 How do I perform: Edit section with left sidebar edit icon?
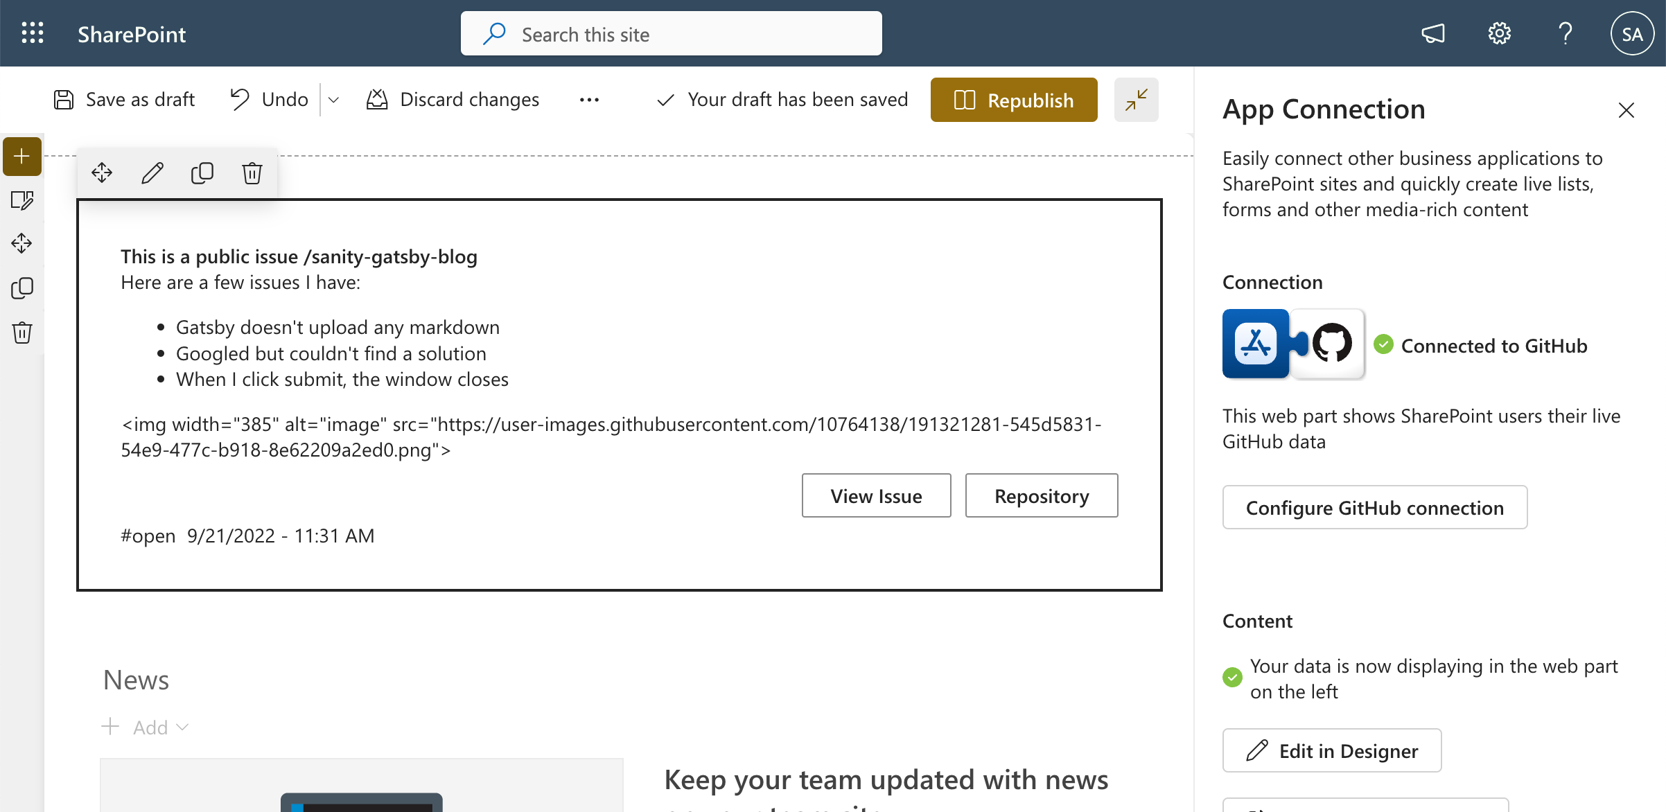(22, 200)
